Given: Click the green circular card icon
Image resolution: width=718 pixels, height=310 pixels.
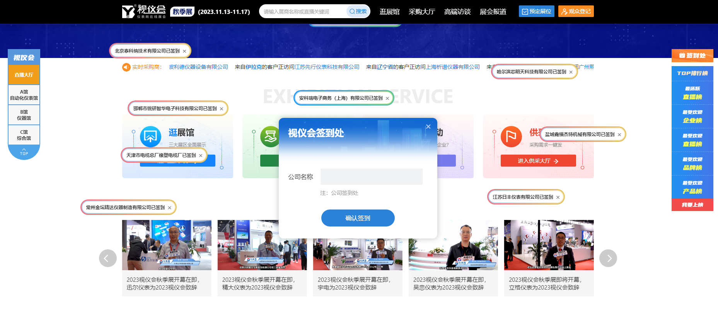Looking at the screenshot, I should pos(270,136).
